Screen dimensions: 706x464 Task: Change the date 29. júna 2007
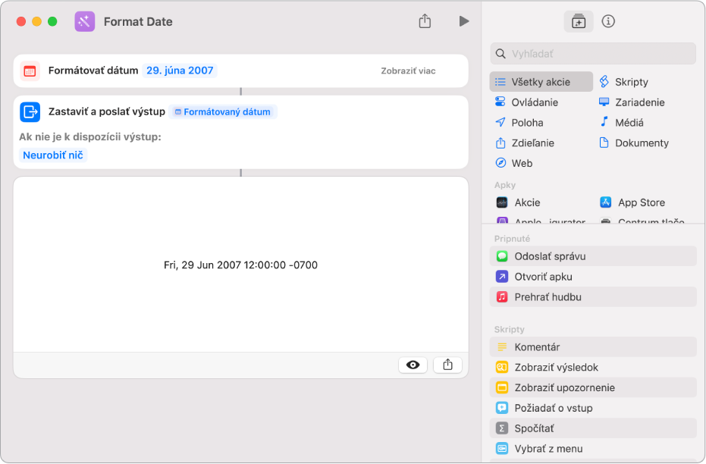click(x=180, y=71)
